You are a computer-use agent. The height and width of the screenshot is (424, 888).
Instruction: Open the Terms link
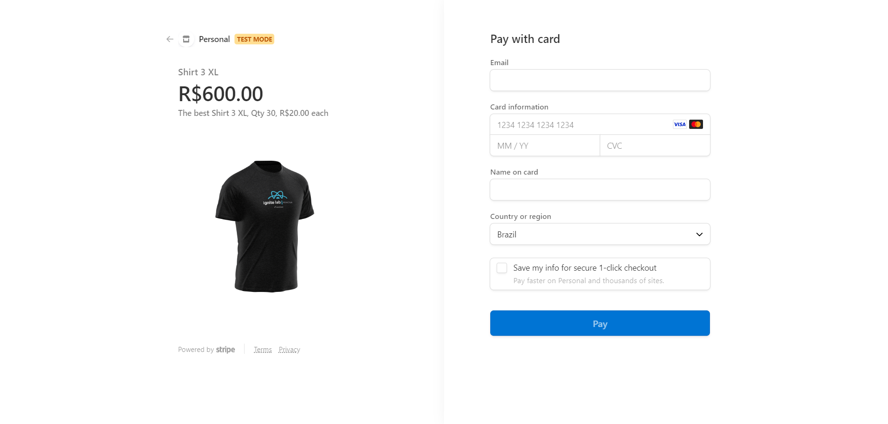click(x=263, y=350)
